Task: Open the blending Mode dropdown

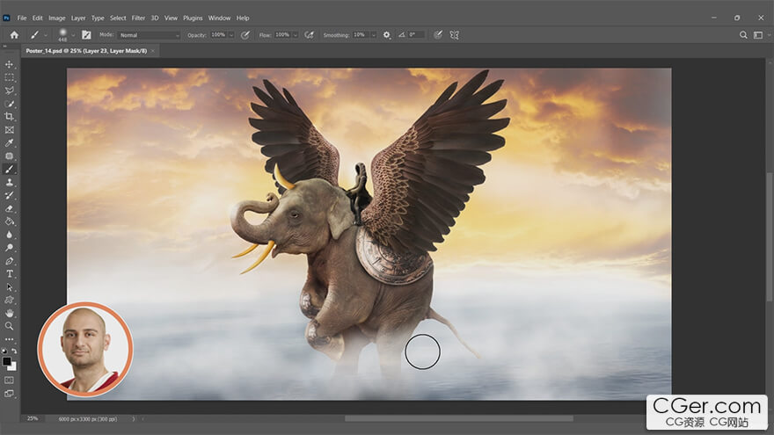Action: pos(150,35)
